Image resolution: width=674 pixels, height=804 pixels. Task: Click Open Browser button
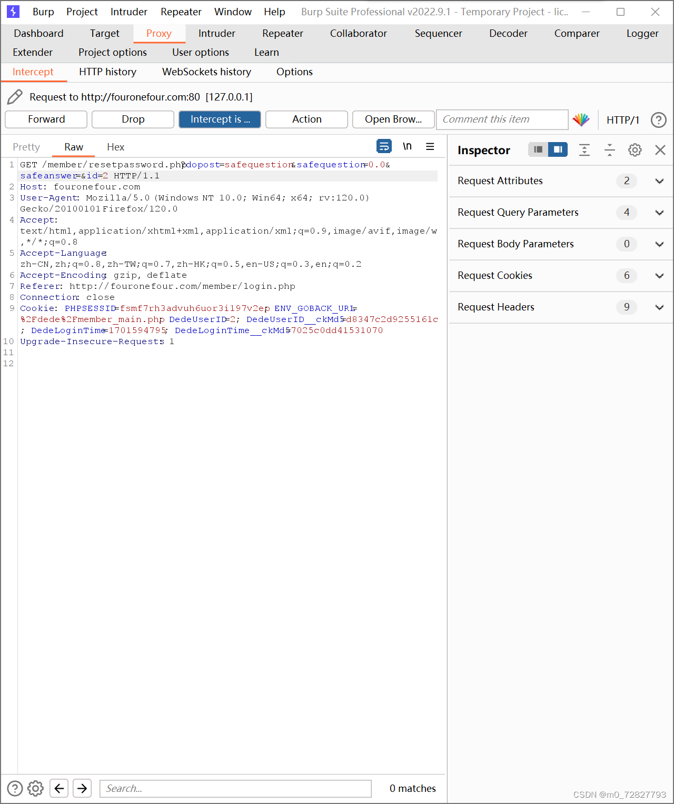pyautogui.click(x=393, y=119)
